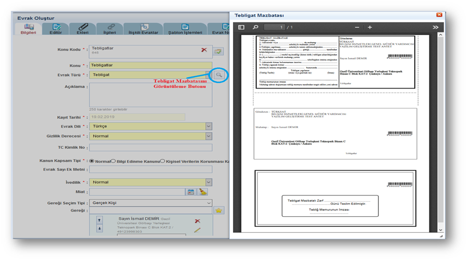Open the Konu Kodu selection icon

(218, 51)
